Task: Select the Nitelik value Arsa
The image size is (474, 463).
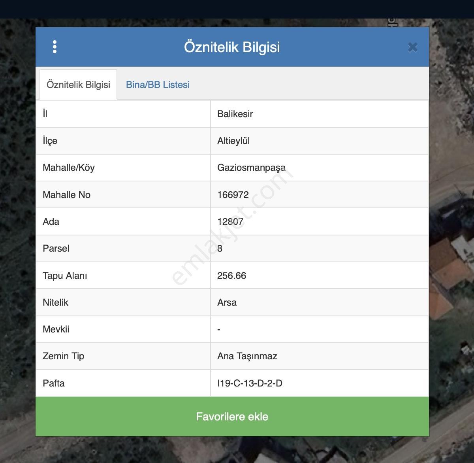Action: point(227,302)
